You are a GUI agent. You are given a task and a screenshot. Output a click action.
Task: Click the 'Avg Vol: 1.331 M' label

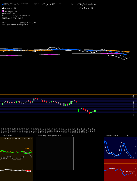[x=88, y=5]
